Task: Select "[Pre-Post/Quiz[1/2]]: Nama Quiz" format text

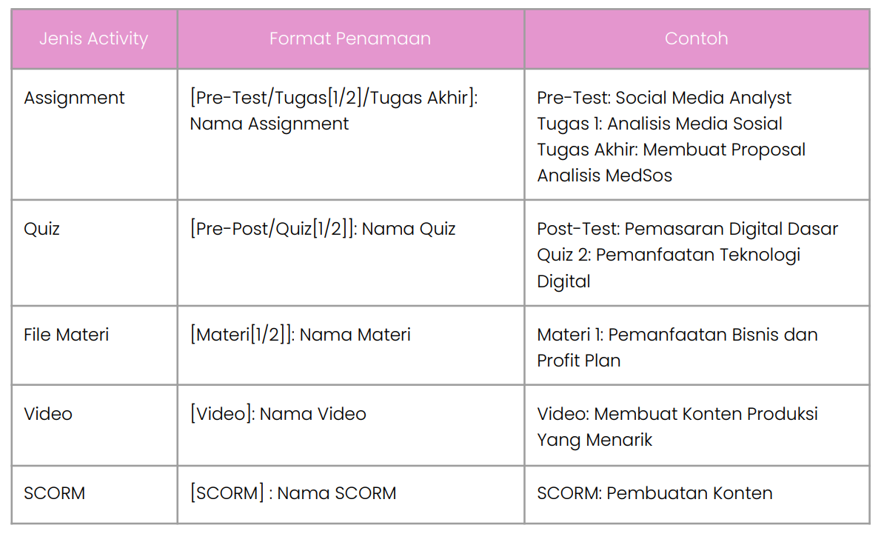Action: (322, 229)
